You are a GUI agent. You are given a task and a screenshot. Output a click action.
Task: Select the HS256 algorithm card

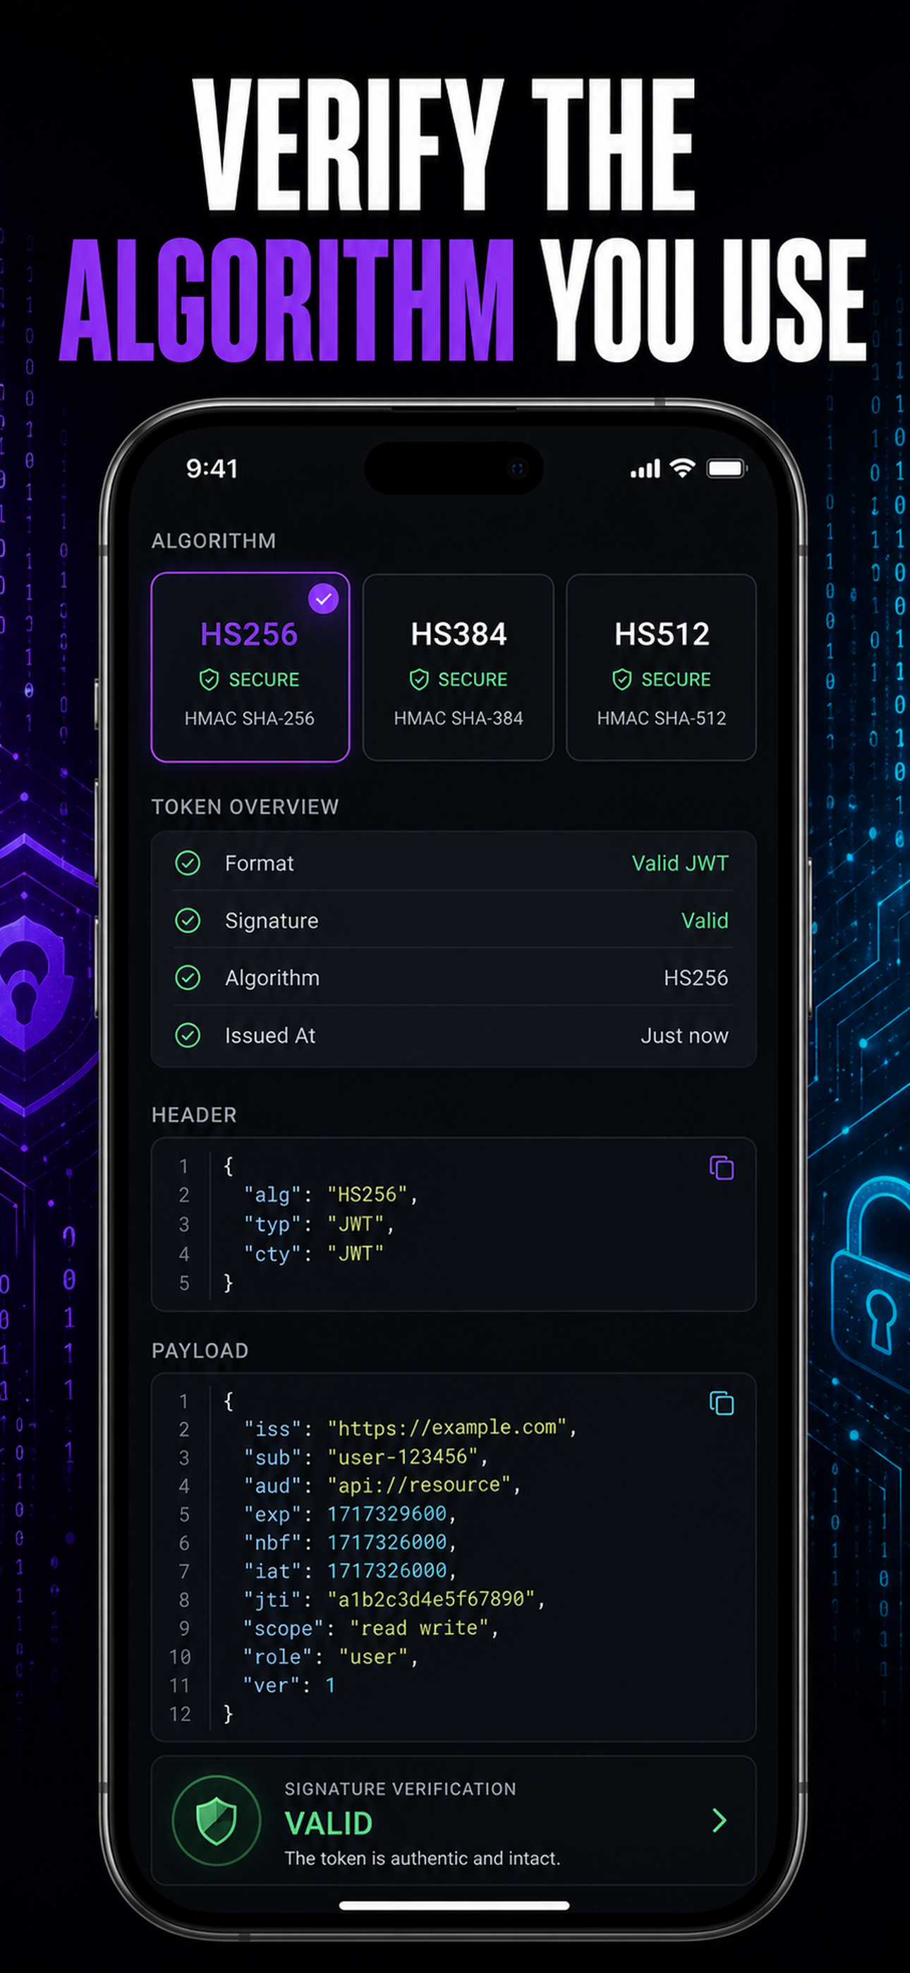coord(250,667)
